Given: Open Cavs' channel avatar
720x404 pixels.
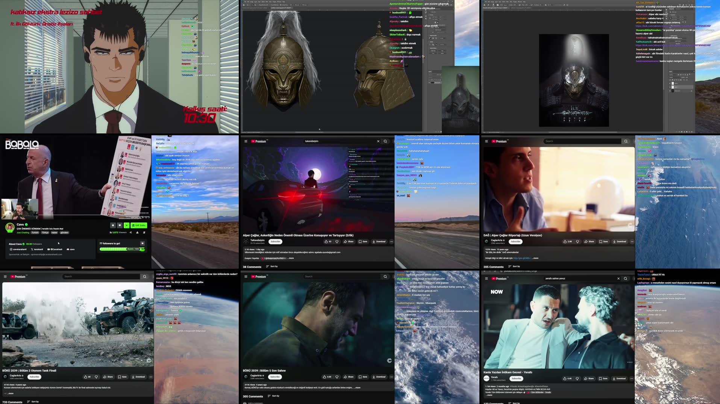Looking at the screenshot, I should pyautogui.click(x=10, y=227).
